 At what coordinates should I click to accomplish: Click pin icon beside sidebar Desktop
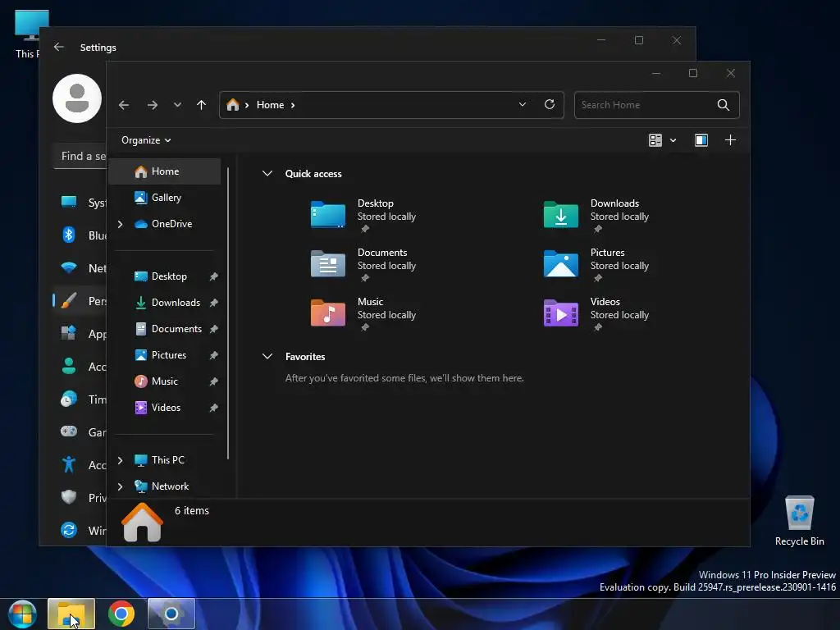click(x=214, y=276)
